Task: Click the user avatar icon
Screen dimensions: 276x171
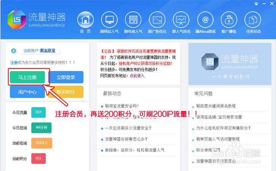Action: [x=14, y=51]
